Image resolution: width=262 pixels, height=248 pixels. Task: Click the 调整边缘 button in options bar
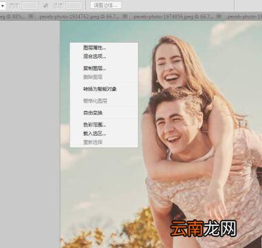point(106,5)
